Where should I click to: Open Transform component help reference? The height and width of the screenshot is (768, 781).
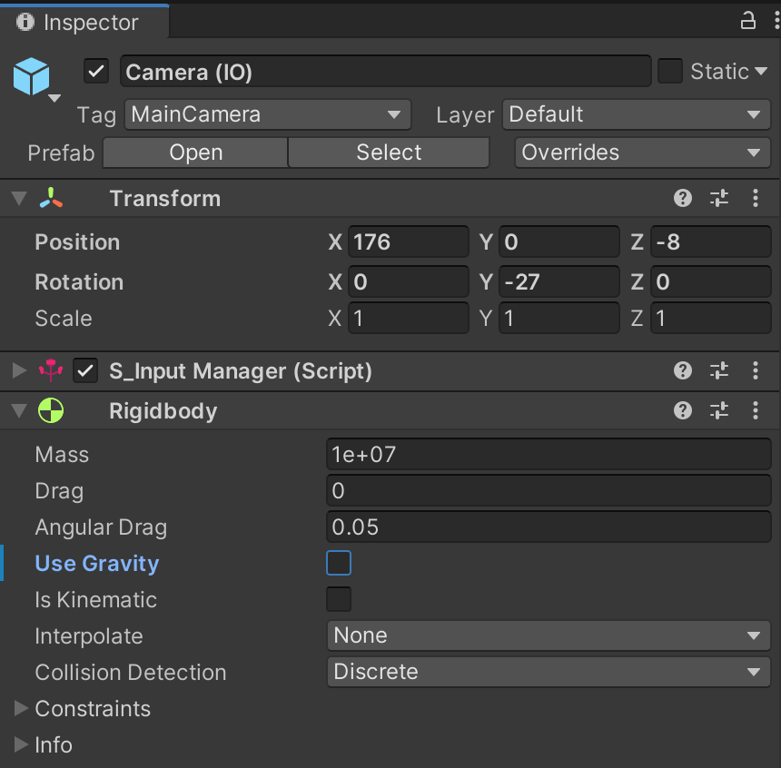click(x=683, y=198)
